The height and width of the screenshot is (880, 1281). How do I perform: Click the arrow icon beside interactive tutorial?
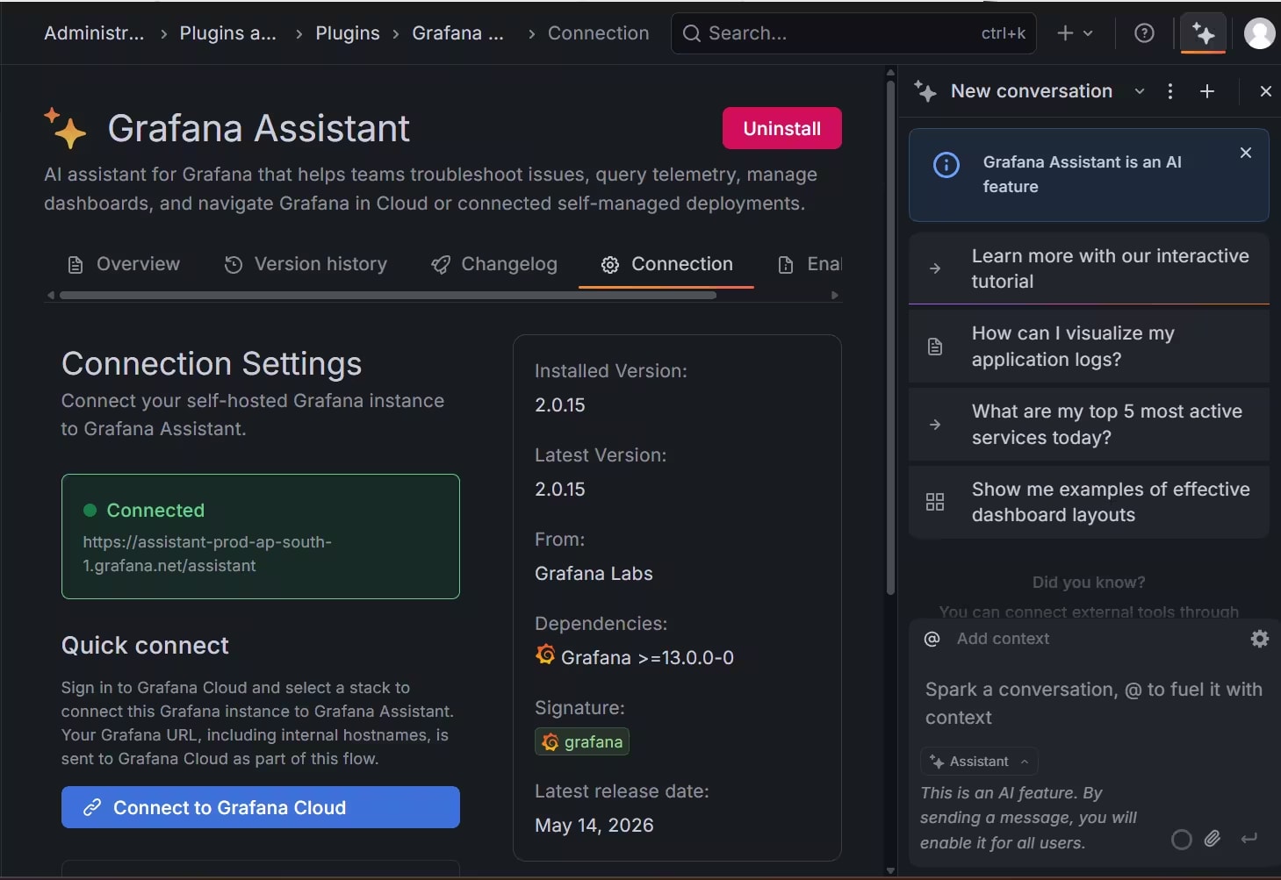[935, 268]
